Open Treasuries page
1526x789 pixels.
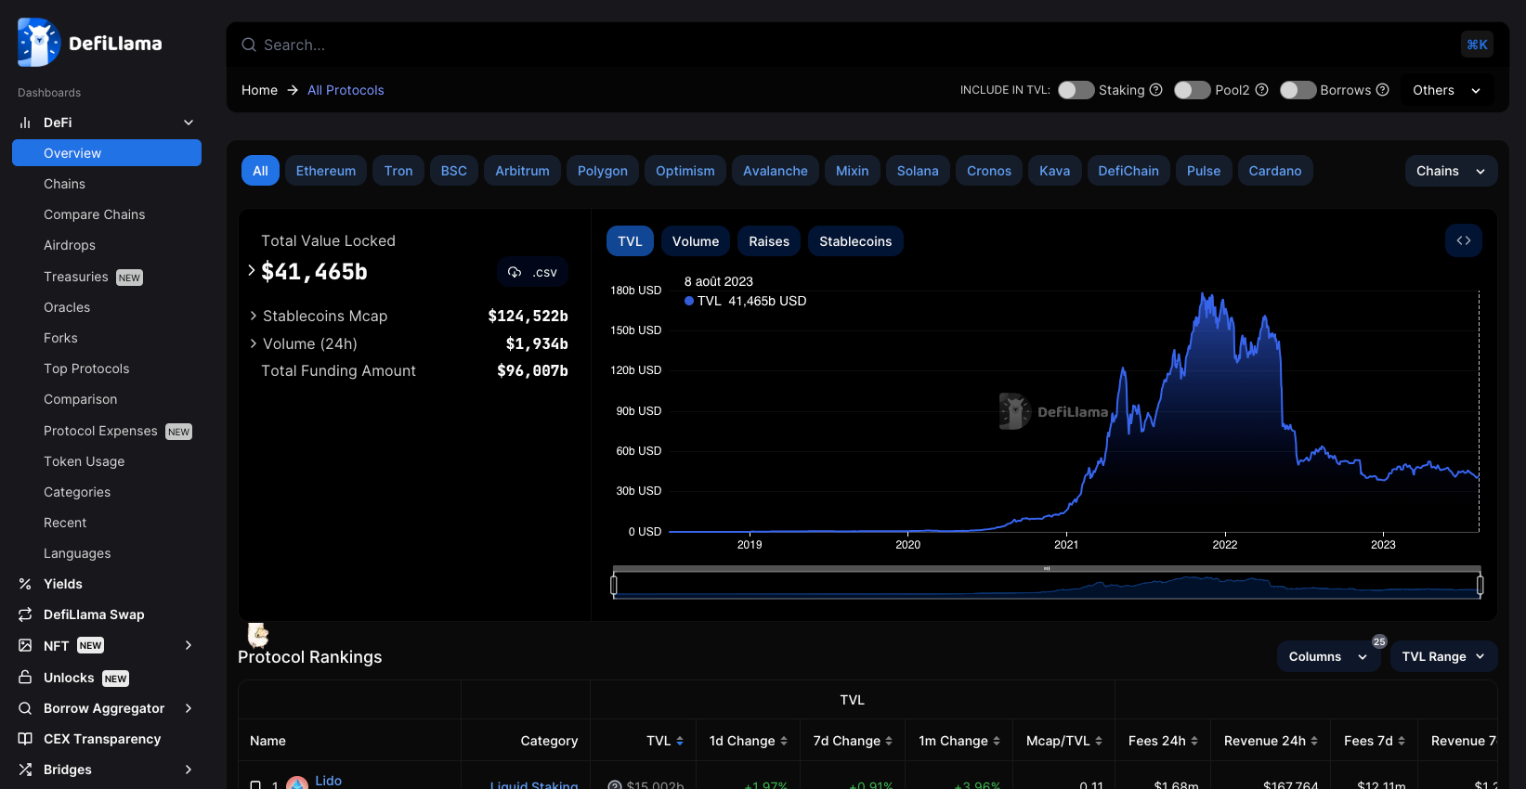tap(76, 277)
